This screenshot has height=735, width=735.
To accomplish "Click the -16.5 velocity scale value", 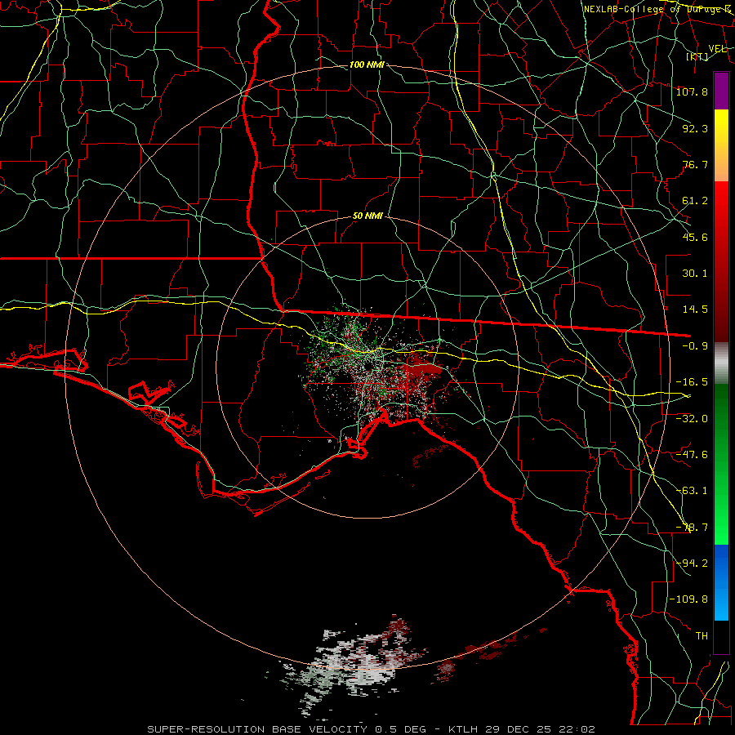I will pos(692,382).
